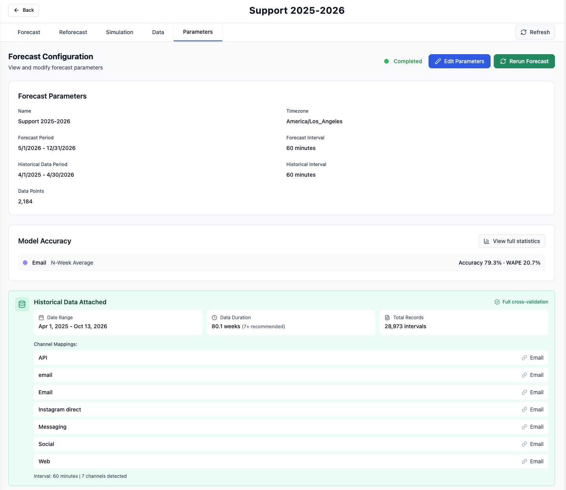
Task: Click the Historical Data Attached database icon
Action: tap(22, 304)
